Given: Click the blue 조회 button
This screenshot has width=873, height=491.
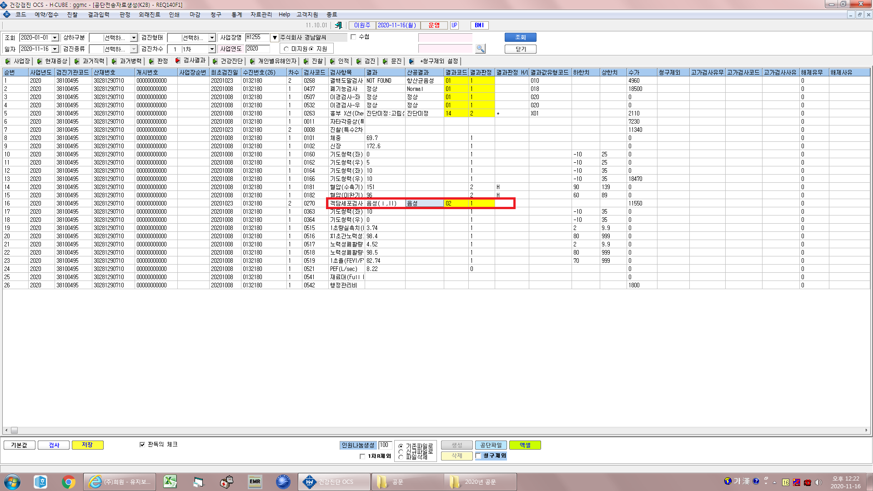Looking at the screenshot, I should pyautogui.click(x=520, y=37).
